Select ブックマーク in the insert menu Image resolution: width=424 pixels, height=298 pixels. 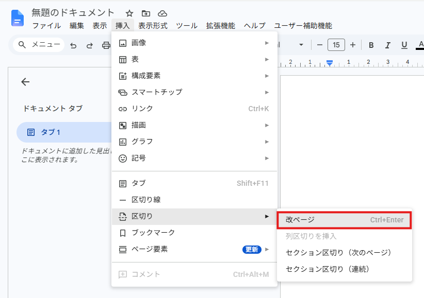194,233
